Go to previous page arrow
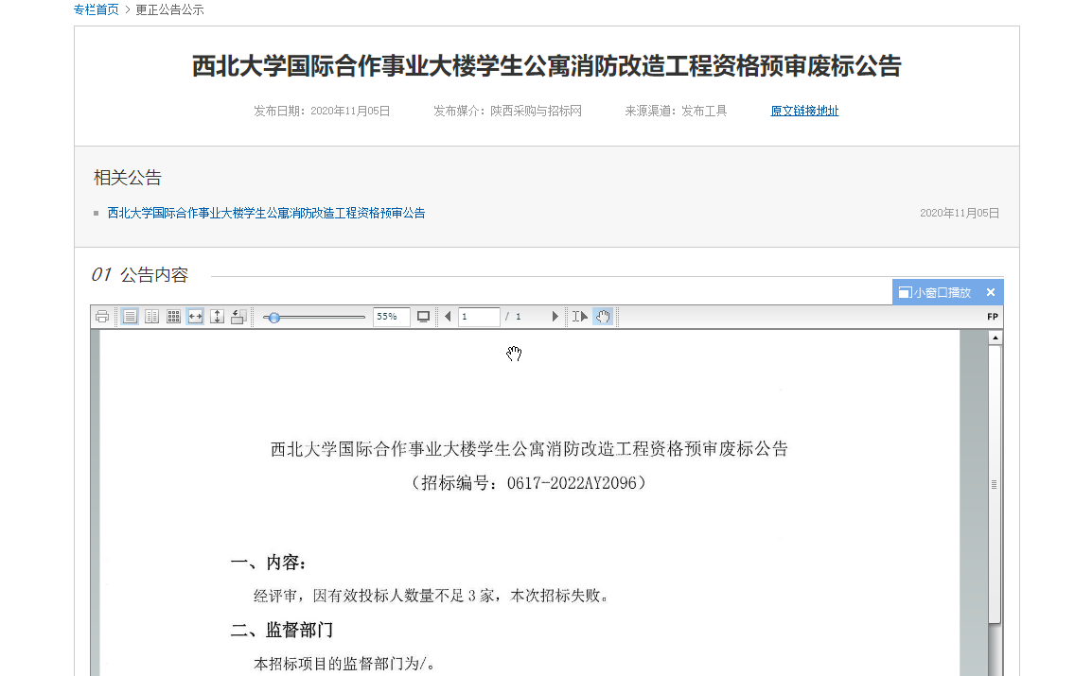 [x=448, y=317]
